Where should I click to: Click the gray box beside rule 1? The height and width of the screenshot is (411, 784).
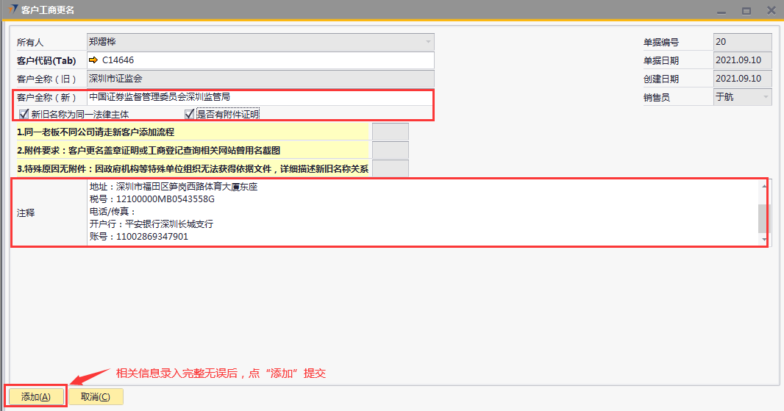point(390,132)
